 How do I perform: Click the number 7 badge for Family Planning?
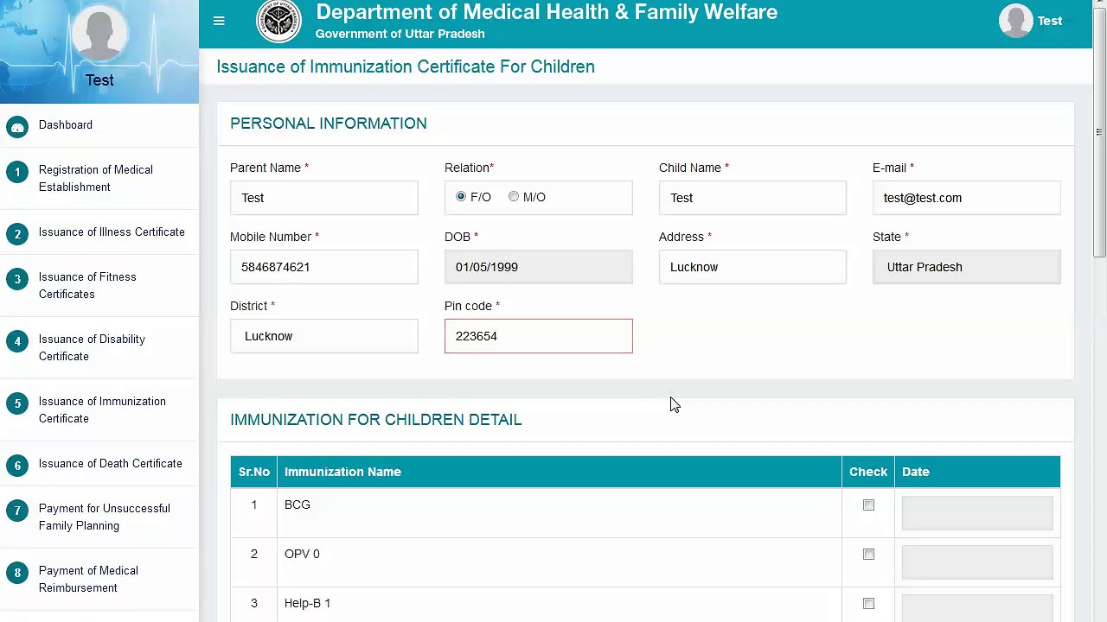point(17,511)
